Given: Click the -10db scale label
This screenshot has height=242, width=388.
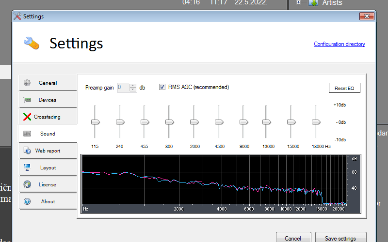Looking at the screenshot, I should pyautogui.click(x=340, y=140).
